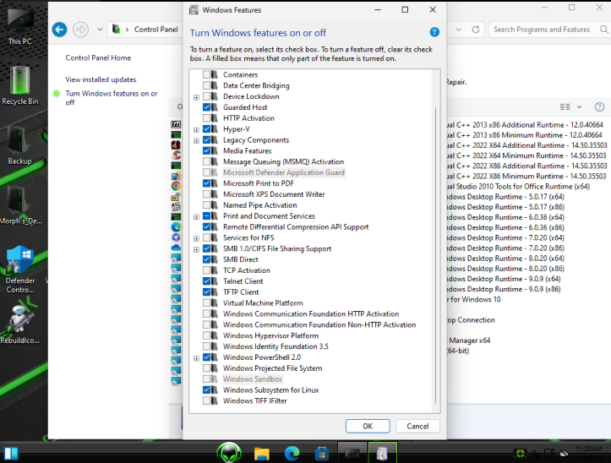This screenshot has height=463, width=611.
Task: Click the refresh icon in address bar
Action: pyautogui.click(x=476, y=30)
